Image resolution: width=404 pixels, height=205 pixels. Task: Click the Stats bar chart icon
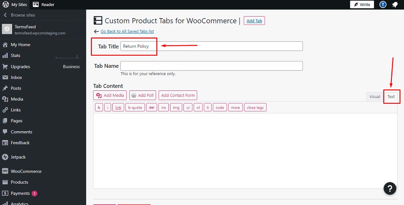click(x=5, y=56)
